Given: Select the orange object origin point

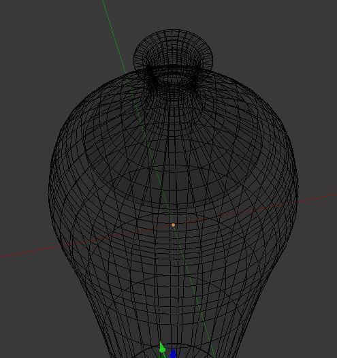Looking at the screenshot, I should tap(173, 225).
